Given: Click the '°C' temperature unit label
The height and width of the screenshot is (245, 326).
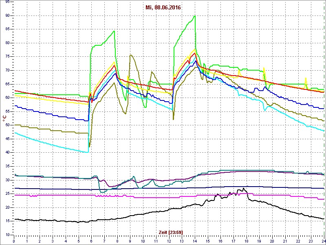Looking at the screenshot, I should point(4,119).
